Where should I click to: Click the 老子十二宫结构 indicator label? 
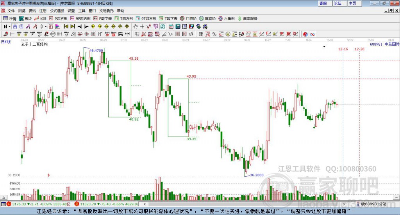34,44
